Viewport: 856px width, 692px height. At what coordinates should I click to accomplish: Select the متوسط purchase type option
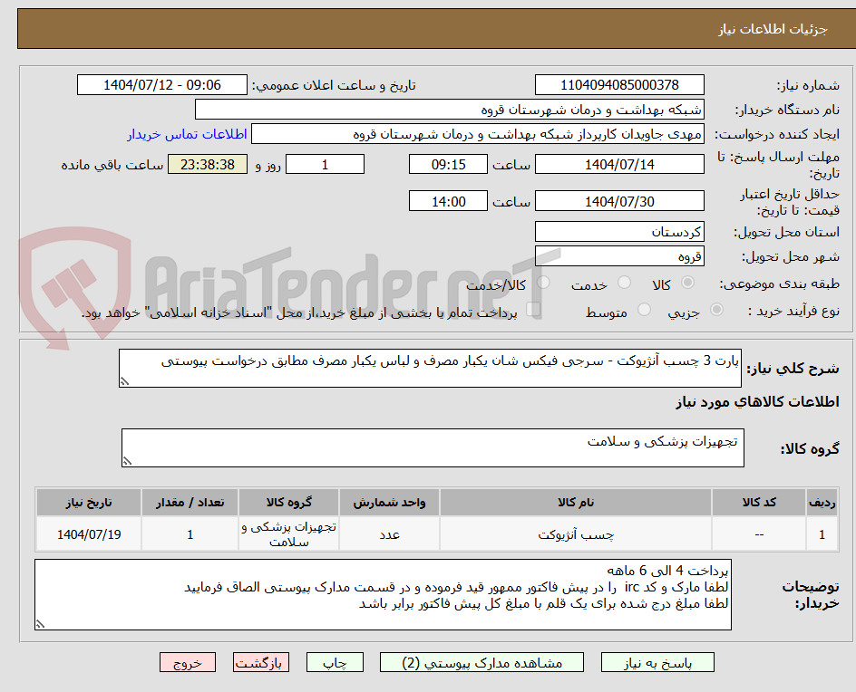(644, 309)
